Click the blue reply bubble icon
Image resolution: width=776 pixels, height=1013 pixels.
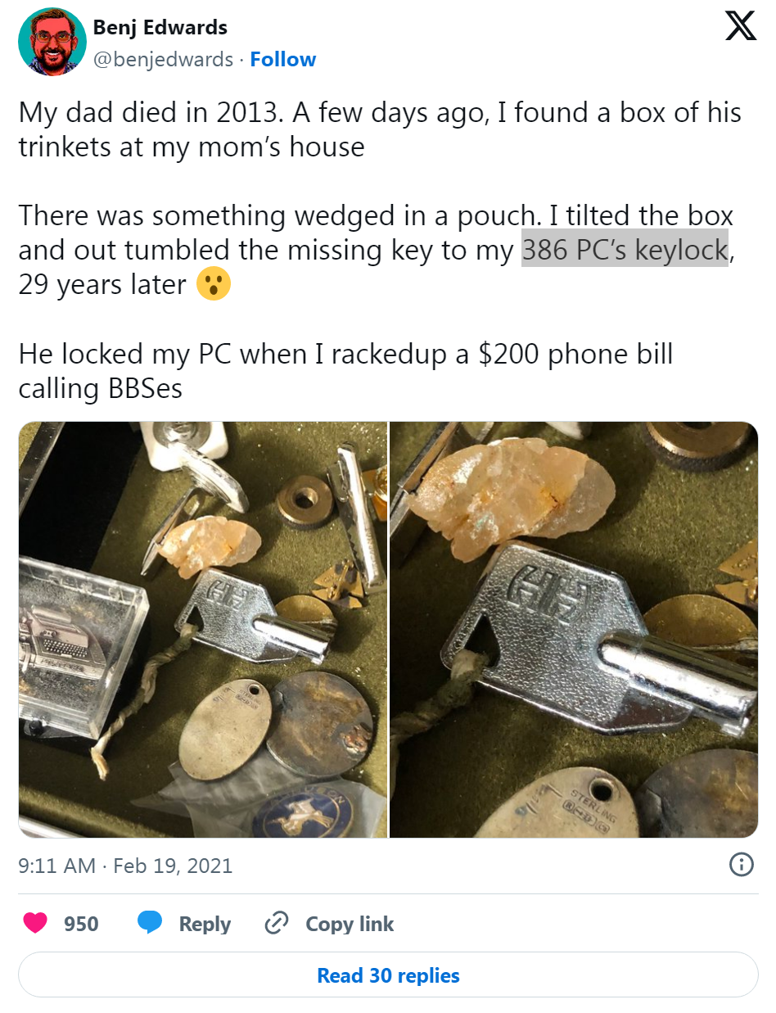pos(149,924)
